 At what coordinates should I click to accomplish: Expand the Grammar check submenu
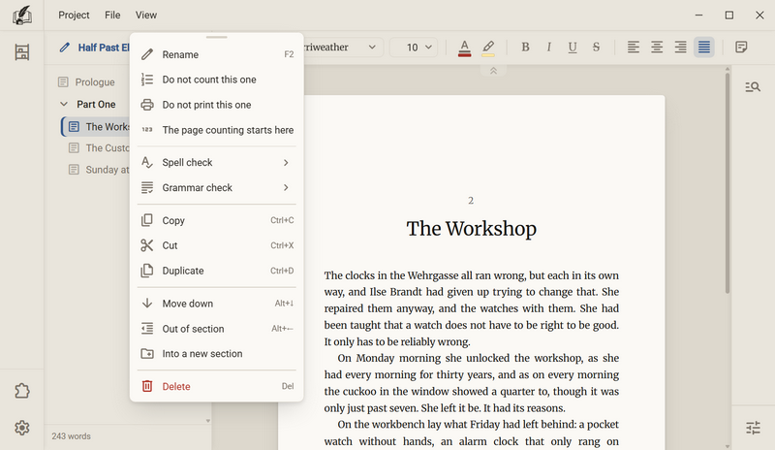tap(216, 187)
